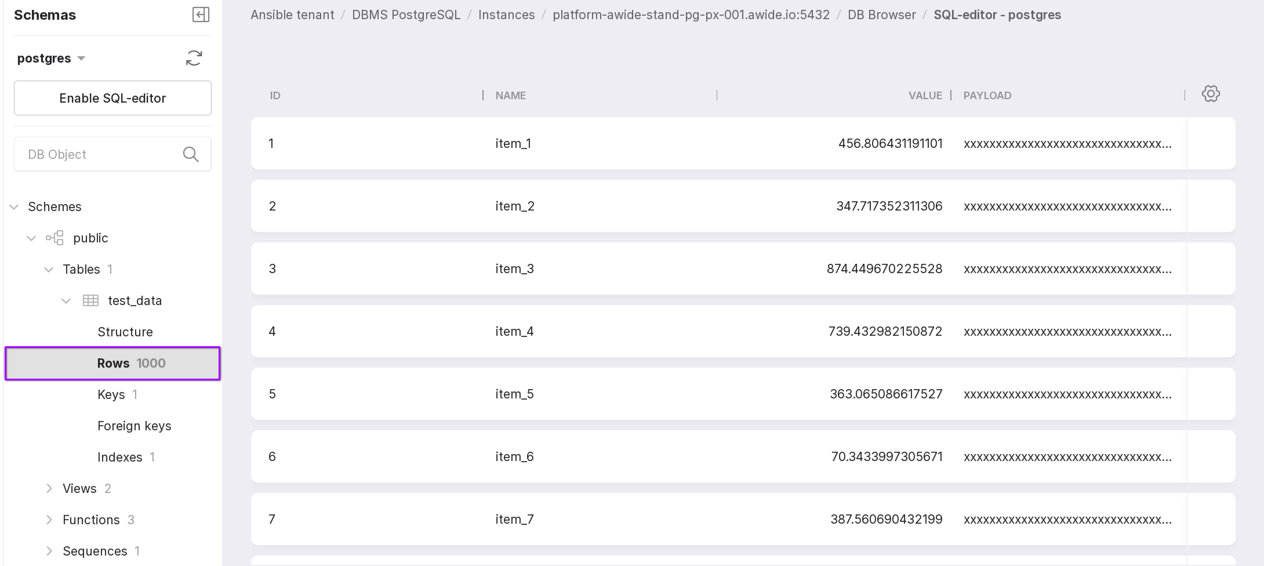Click the public schema diagram icon

55,238
